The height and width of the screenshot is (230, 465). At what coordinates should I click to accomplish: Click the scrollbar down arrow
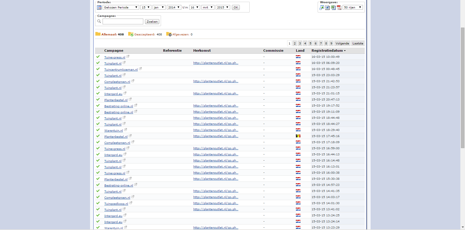point(463,227)
